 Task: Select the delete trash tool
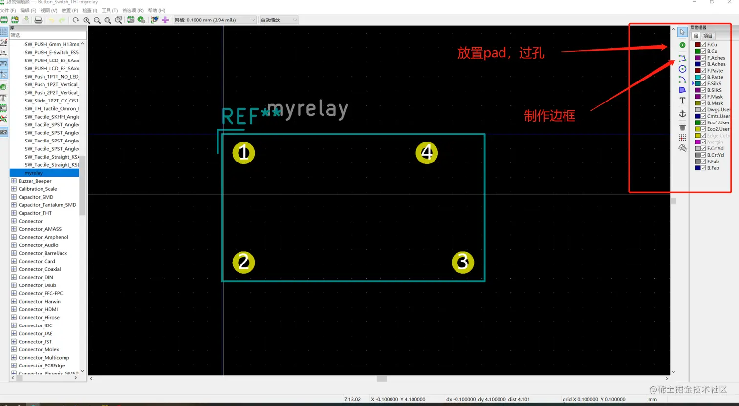[682, 127]
